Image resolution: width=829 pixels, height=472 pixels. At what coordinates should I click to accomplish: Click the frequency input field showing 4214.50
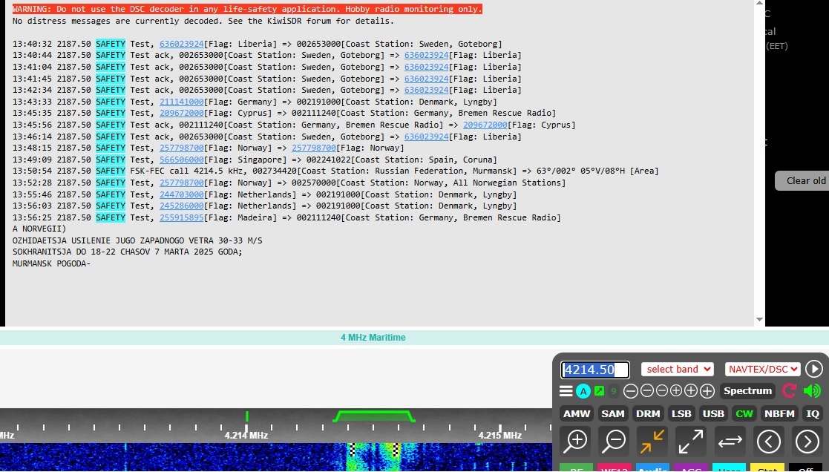(x=595, y=370)
